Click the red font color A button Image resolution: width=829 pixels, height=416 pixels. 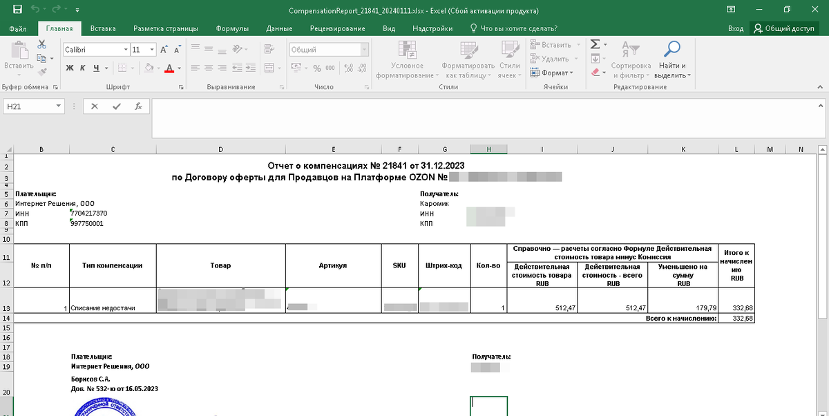pos(169,68)
